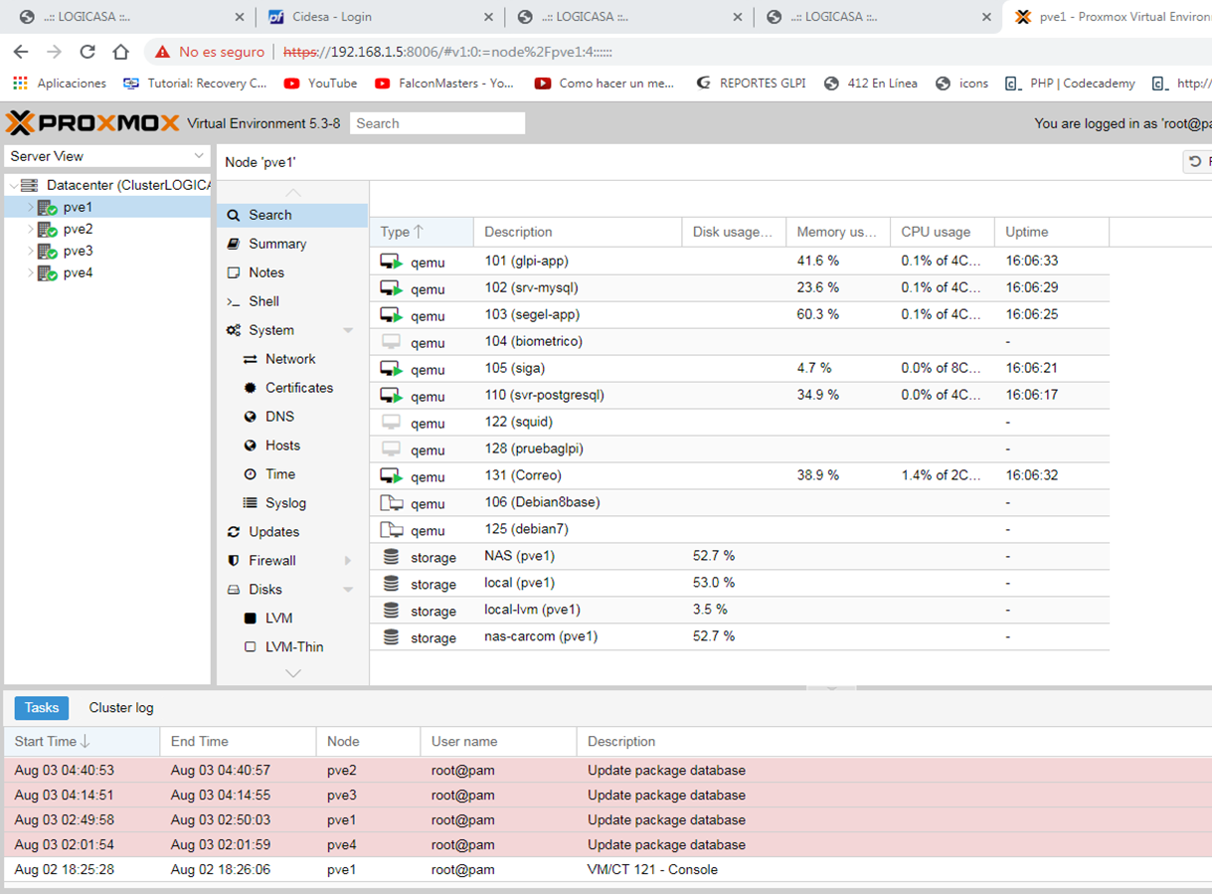Click the Proxmox search input field
The image size is (1212, 894).
[437, 123]
